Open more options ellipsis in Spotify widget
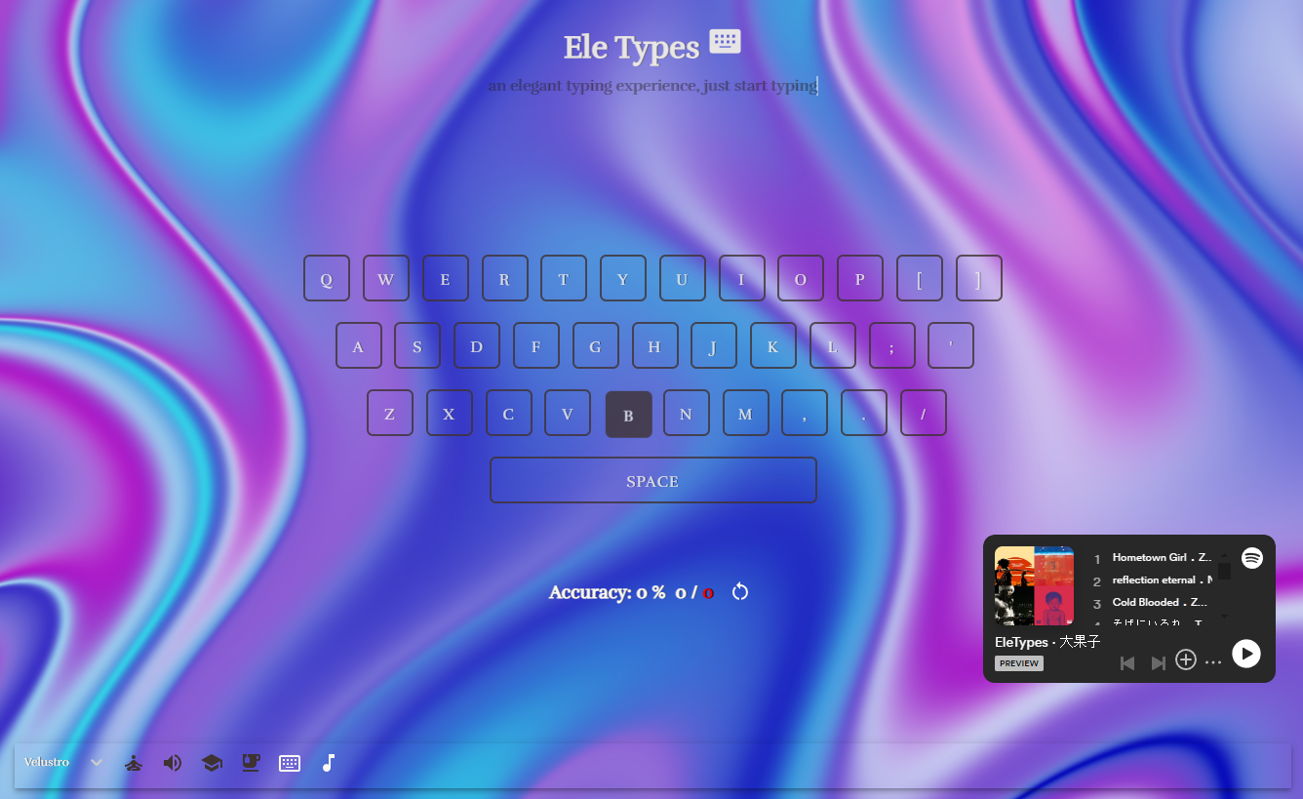This screenshot has height=799, width=1303. point(1213,662)
